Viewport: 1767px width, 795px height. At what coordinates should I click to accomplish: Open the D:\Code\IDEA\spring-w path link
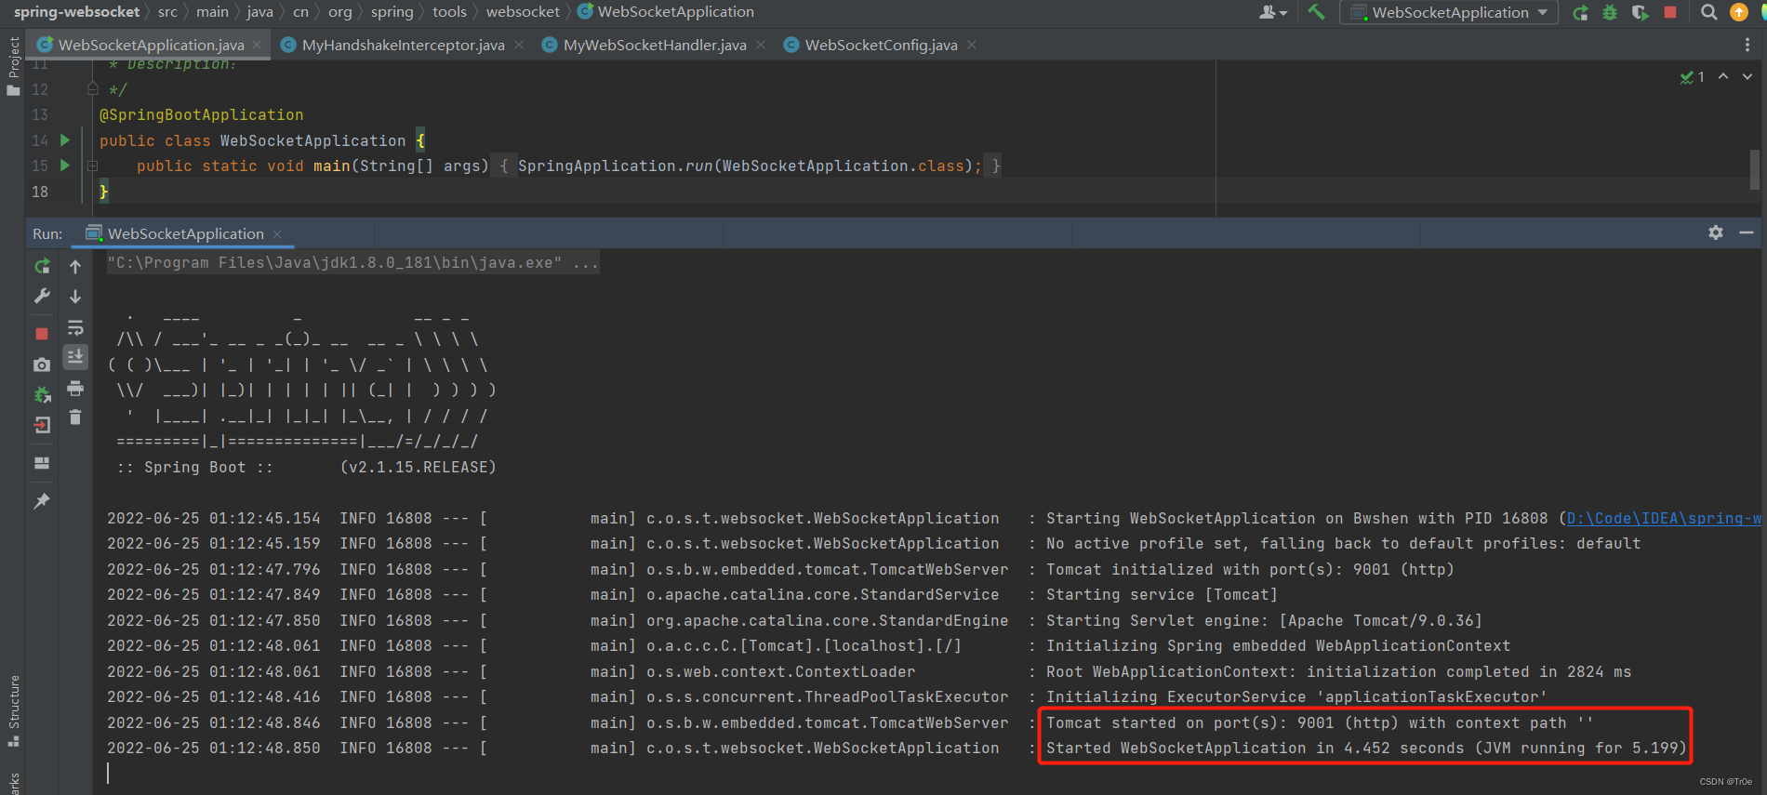[x=1664, y=519]
